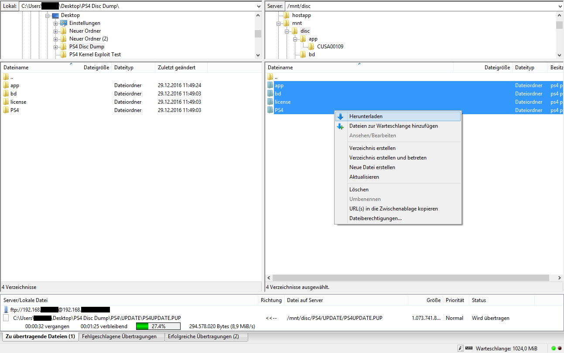564x353 pixels.
Task: Click the Einstellungen control panel icon
Action: click(64, 23)
